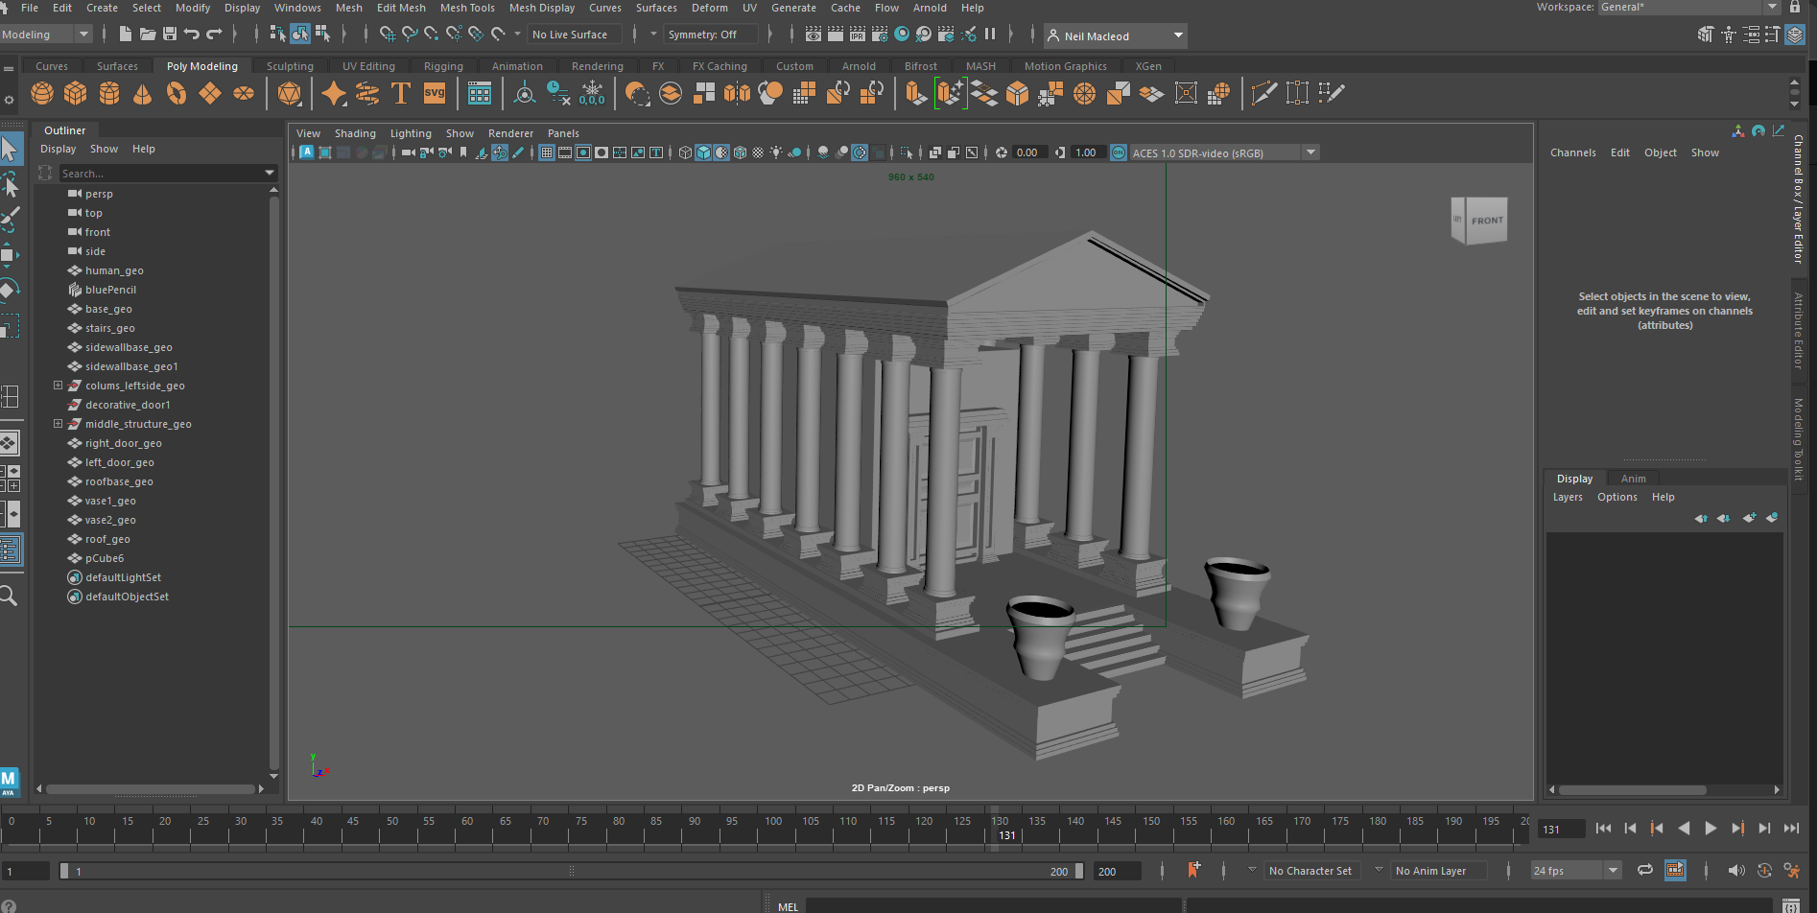Click the Redo arrow in status line

click(x=214, y=35)
